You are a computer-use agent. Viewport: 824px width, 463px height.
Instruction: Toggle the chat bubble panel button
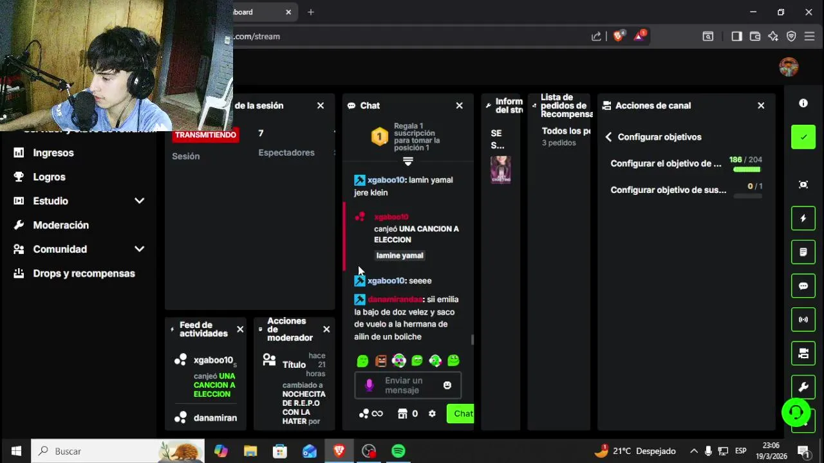click(x=803, y=286)
